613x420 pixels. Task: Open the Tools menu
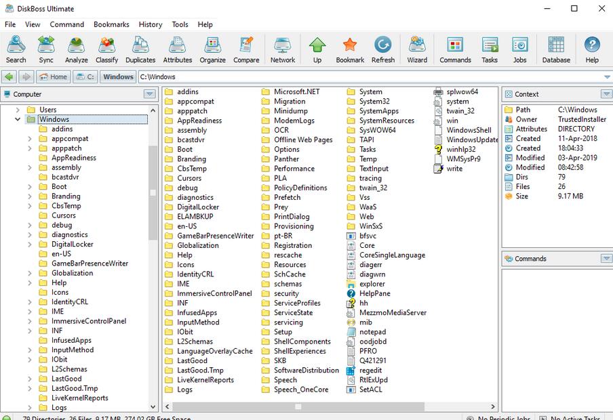coord(180,24)
